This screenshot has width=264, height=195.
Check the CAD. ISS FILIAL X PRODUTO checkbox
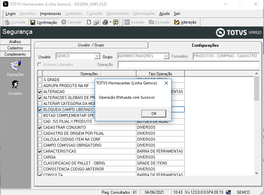pyautogui.click(x=40, y=121)
